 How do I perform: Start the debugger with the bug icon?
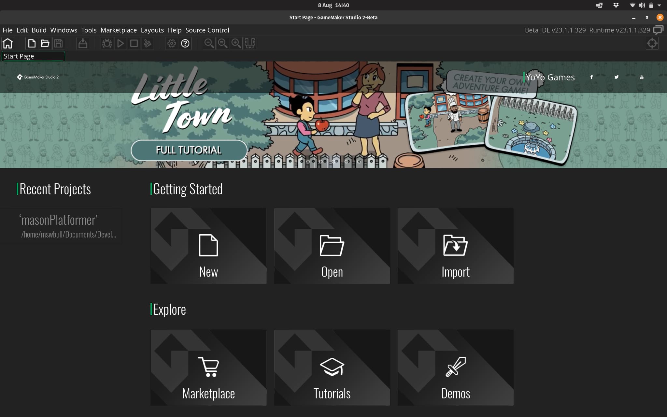click(x=107, y=43)
